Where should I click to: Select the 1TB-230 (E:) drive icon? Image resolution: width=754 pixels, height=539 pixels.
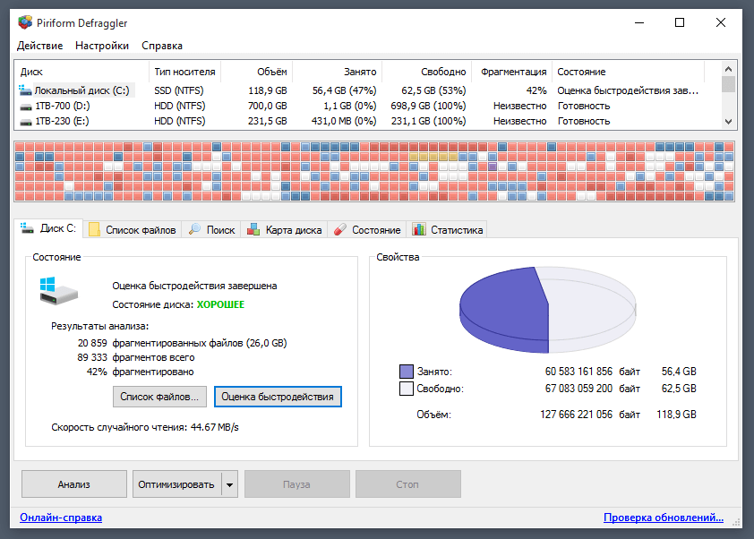[25, 120]
